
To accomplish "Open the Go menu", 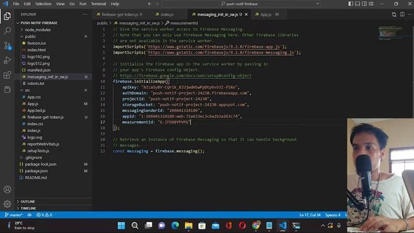I will coord(72,4).
